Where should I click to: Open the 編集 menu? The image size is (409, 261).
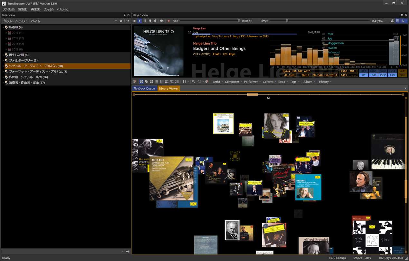[23, 9]
